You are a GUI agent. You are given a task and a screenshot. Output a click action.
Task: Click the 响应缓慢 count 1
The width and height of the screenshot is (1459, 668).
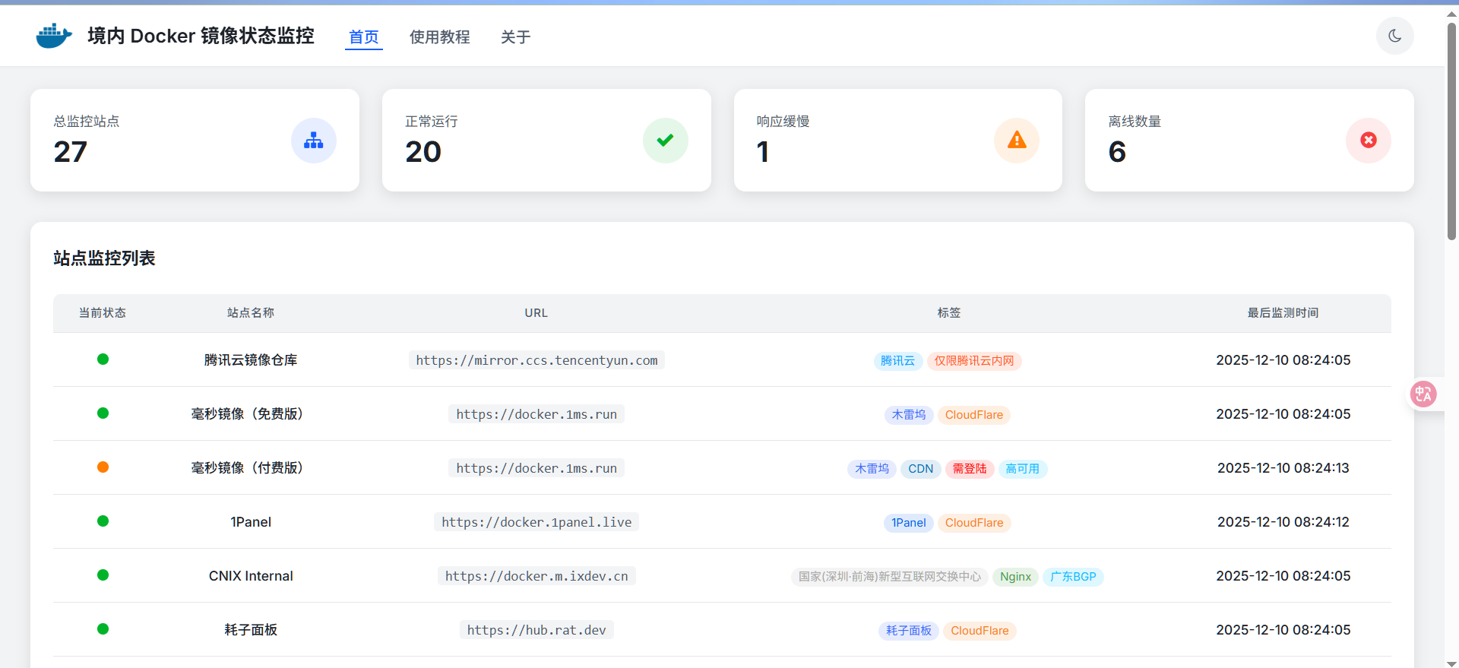coord(763,152)
